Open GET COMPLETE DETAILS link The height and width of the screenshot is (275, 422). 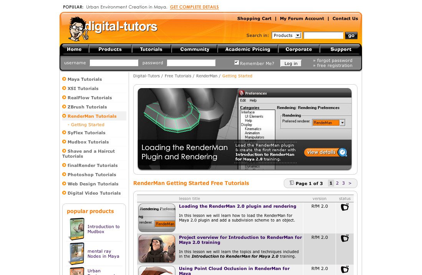194,7
